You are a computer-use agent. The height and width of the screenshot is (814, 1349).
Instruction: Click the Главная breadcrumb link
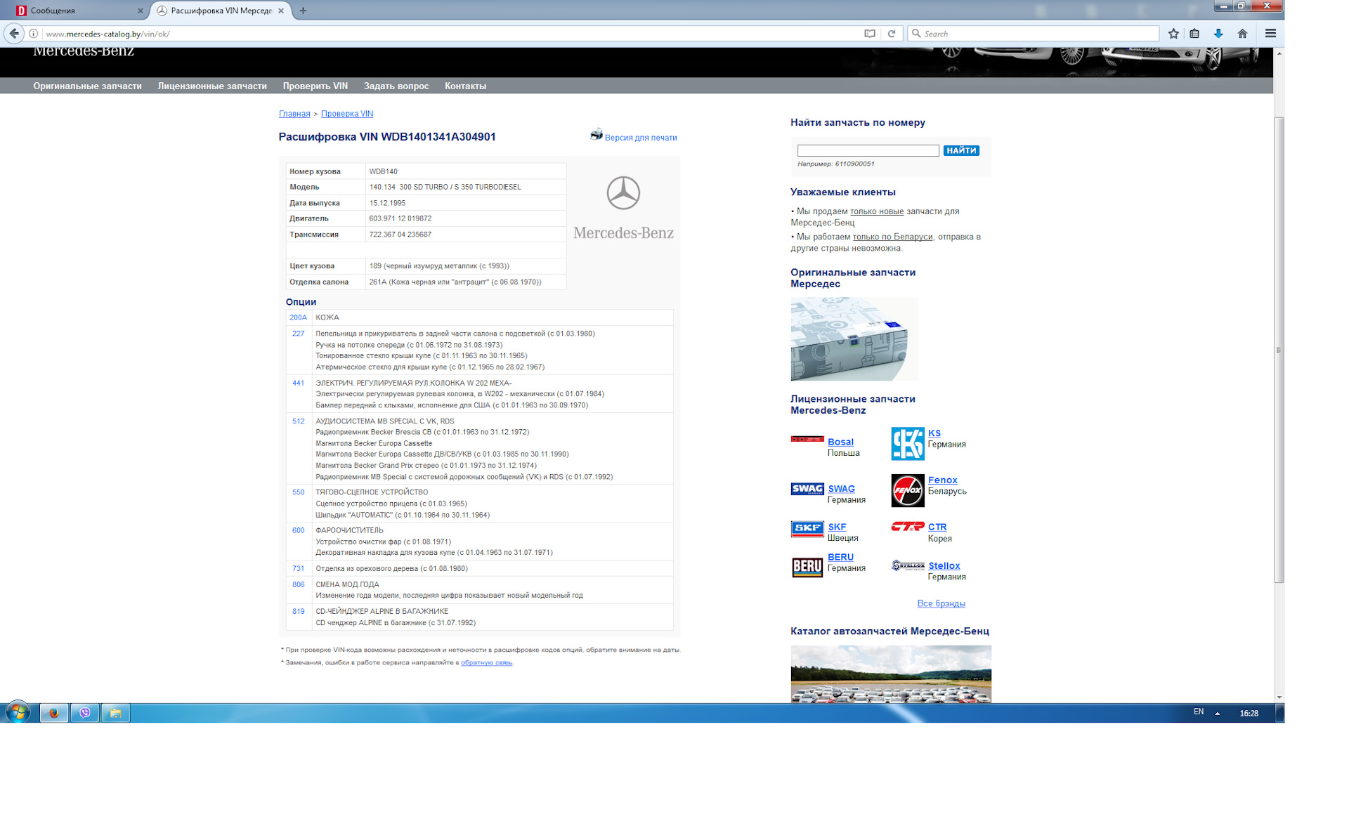[x=294, y=114]
